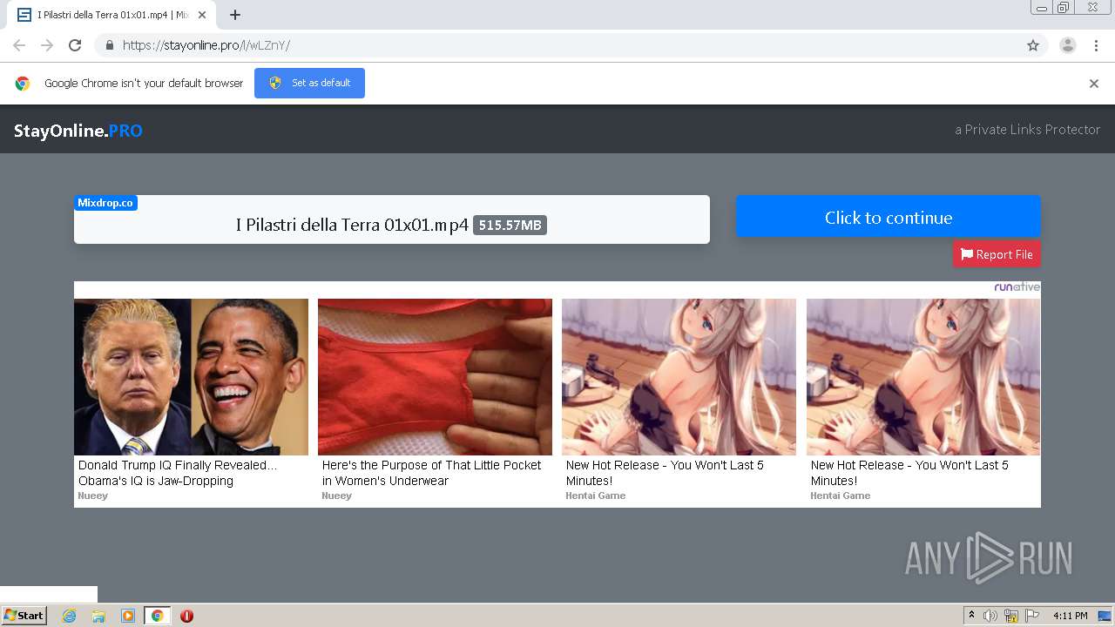The image size is (1115, 627).
Task: Open the red Opera taskbar icon
Action: [x=186, y=616]
